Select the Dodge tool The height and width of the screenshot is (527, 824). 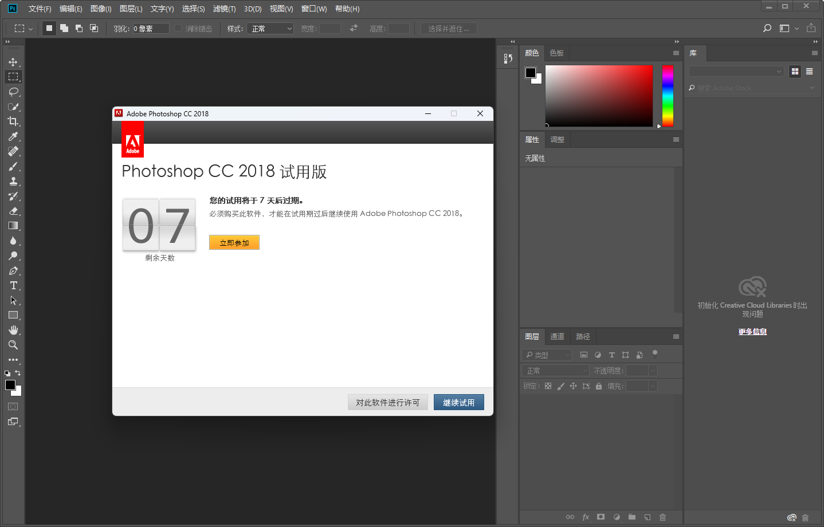[13, 255]
